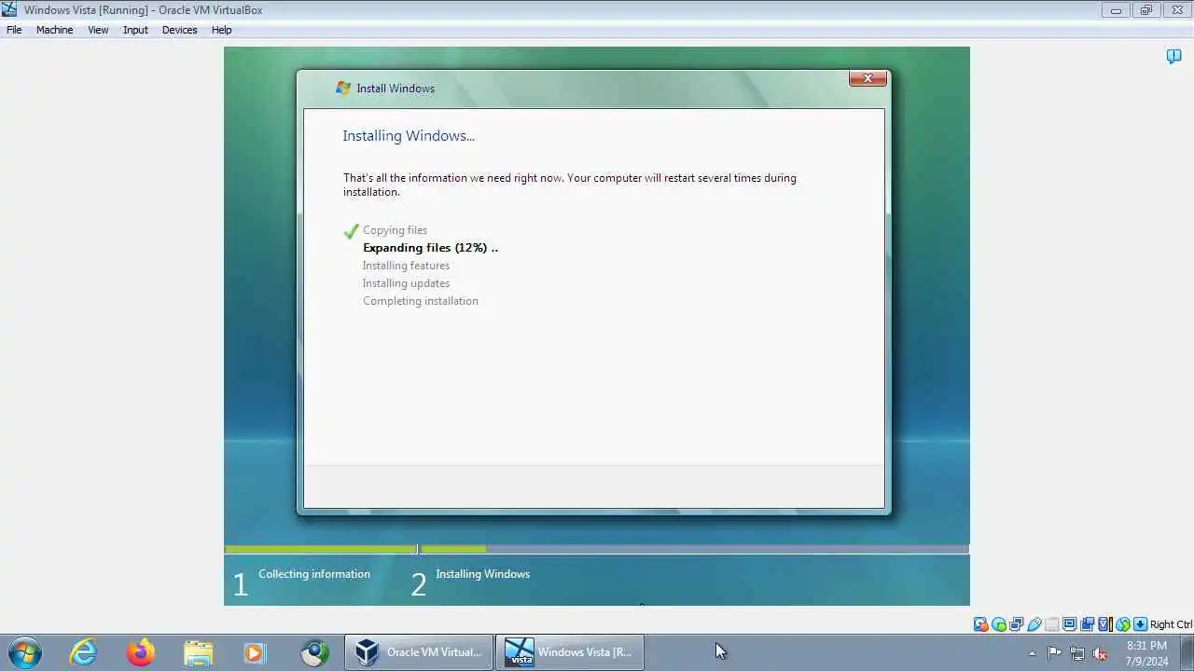Click the keyboard capture arrow indicator

(1140, 624)
